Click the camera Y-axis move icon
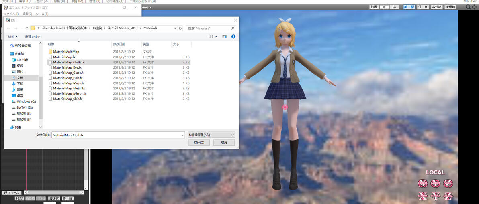Viewport: 479px width, 204px height. click(436, 196)
